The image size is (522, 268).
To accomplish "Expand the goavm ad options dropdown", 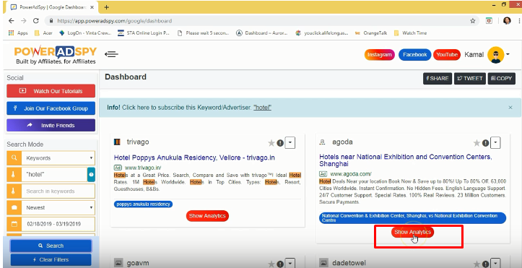I will pyautogui.click(x=290, y=264).
